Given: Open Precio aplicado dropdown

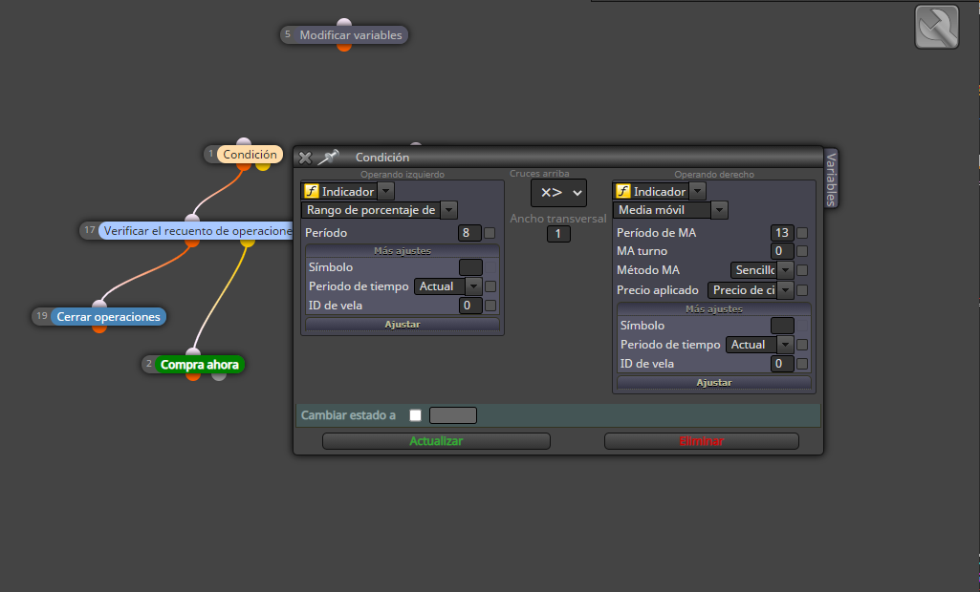Looking at the screenshot, I should (786, 290).
